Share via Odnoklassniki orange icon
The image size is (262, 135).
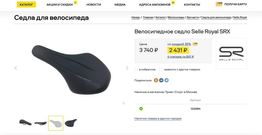(x=156, y=80)
